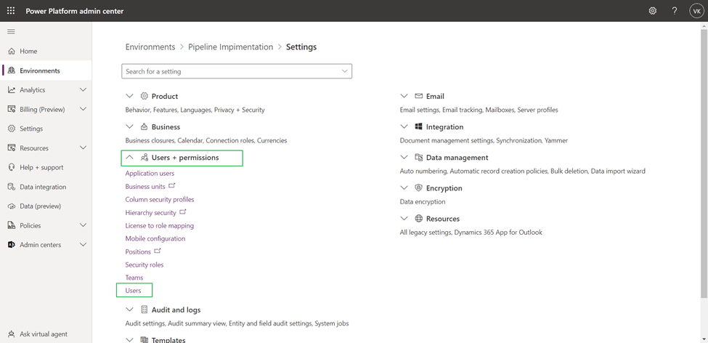Screen dimensions: 708x343
Task: Click Pipeline Impimentation breadcrumb
Action: point(230,47)
